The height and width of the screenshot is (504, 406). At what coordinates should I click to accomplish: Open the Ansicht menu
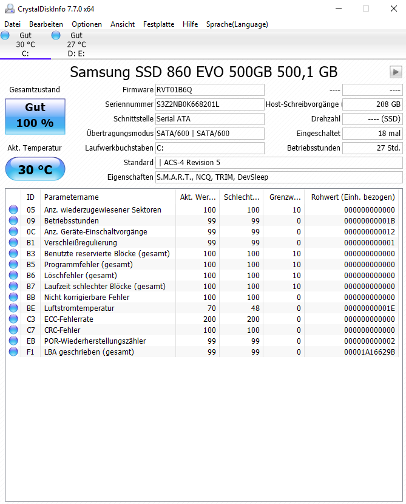pyautogui.click(x=123, y=24)
